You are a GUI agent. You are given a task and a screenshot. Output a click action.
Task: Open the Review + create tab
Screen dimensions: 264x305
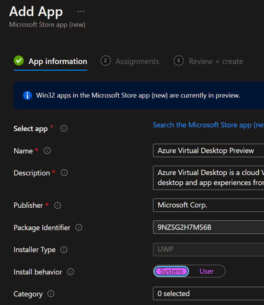[x=216, y=61]
